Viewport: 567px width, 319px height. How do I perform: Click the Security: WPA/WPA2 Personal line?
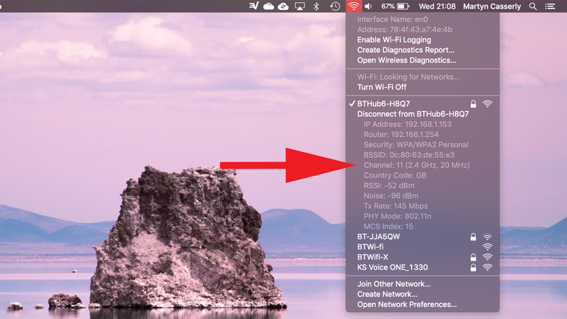point(416,144)
